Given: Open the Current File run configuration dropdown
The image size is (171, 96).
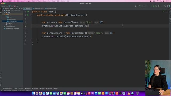Looking at the screenshot, I should coord(145,6).
